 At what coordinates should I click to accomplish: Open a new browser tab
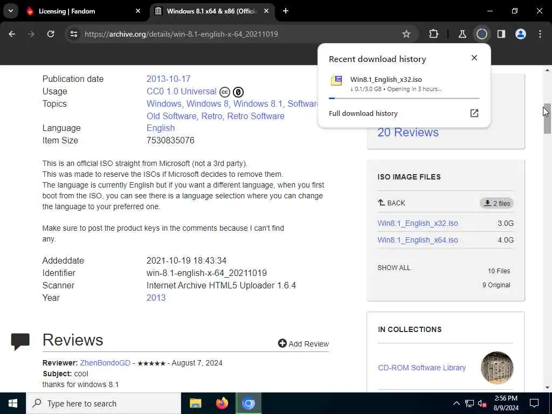286,11
